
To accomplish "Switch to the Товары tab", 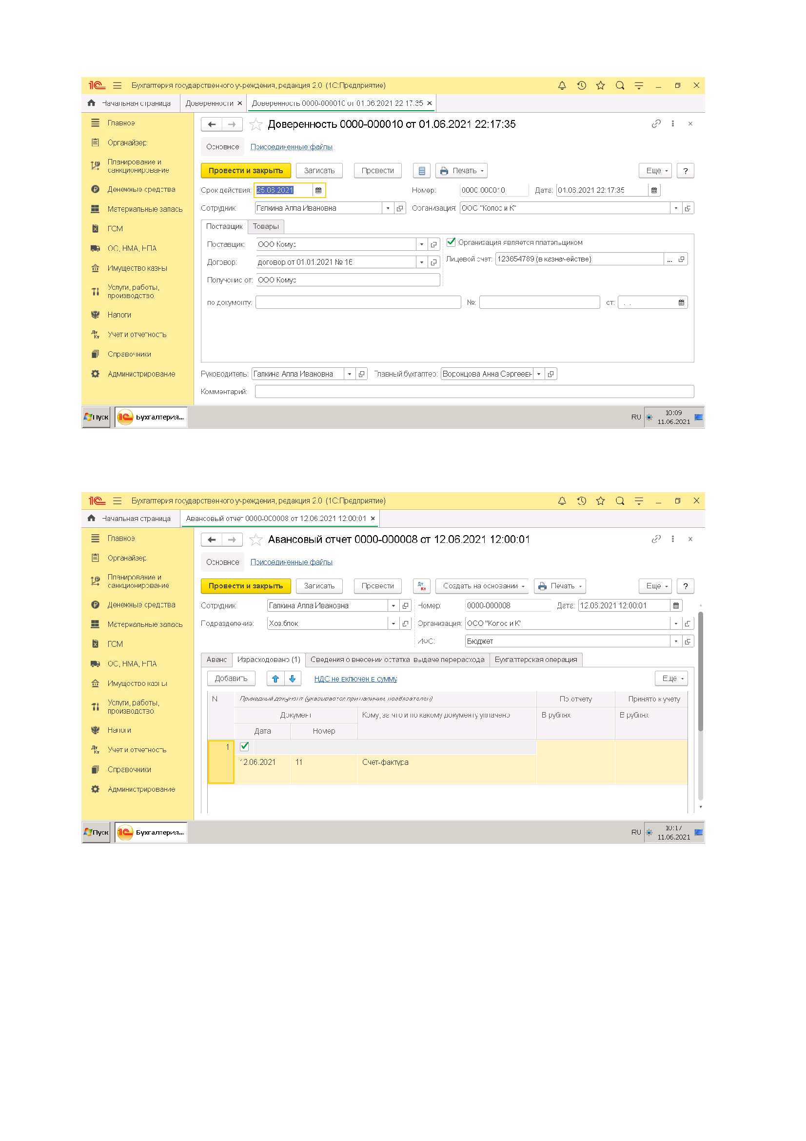I will [266, 227].
